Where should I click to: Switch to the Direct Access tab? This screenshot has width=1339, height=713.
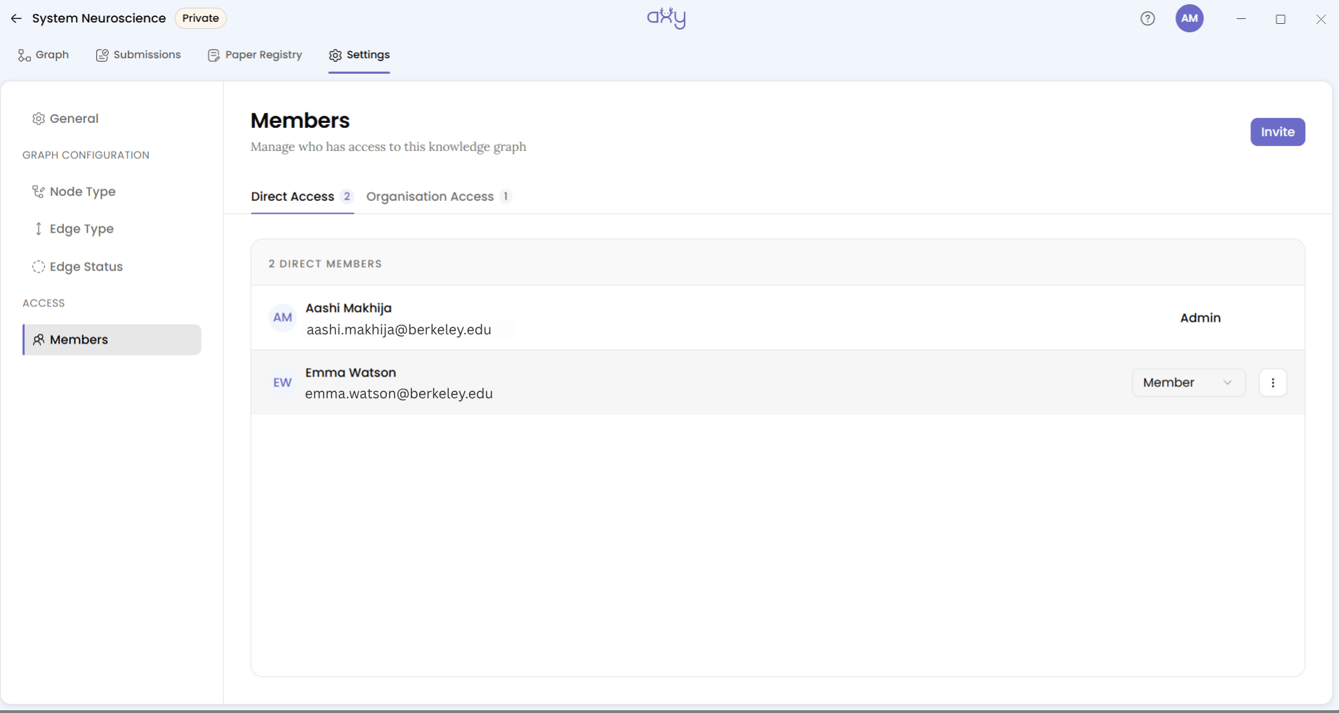pos(302,197)
